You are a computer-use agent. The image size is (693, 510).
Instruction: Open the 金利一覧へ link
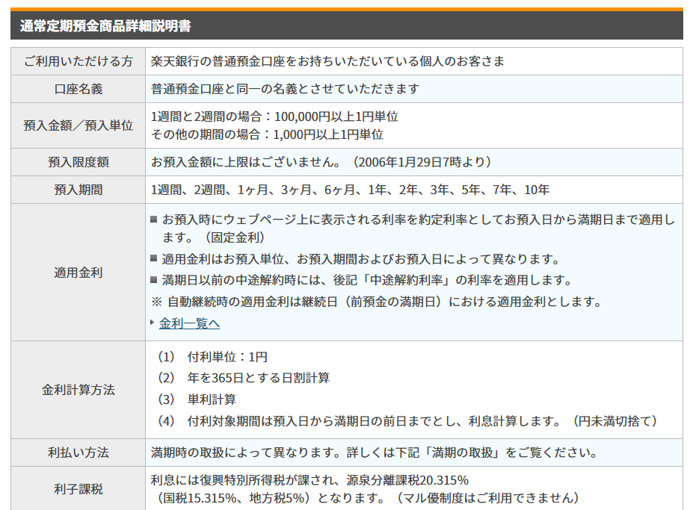pos(189,323)
